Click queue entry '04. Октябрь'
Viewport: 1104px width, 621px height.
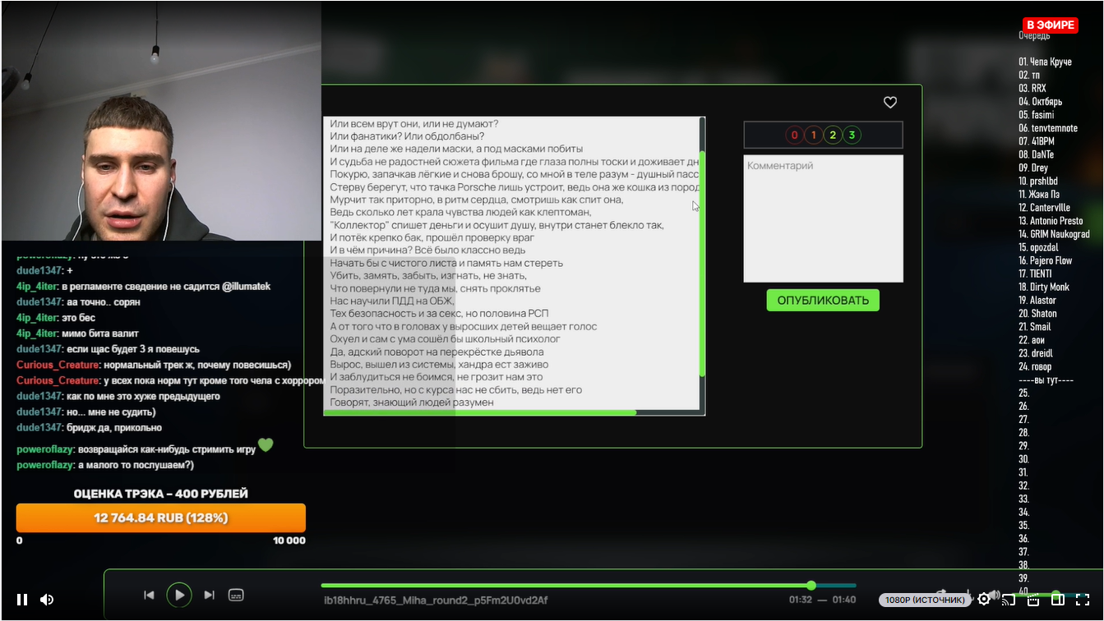click(x=1041, y=101)
